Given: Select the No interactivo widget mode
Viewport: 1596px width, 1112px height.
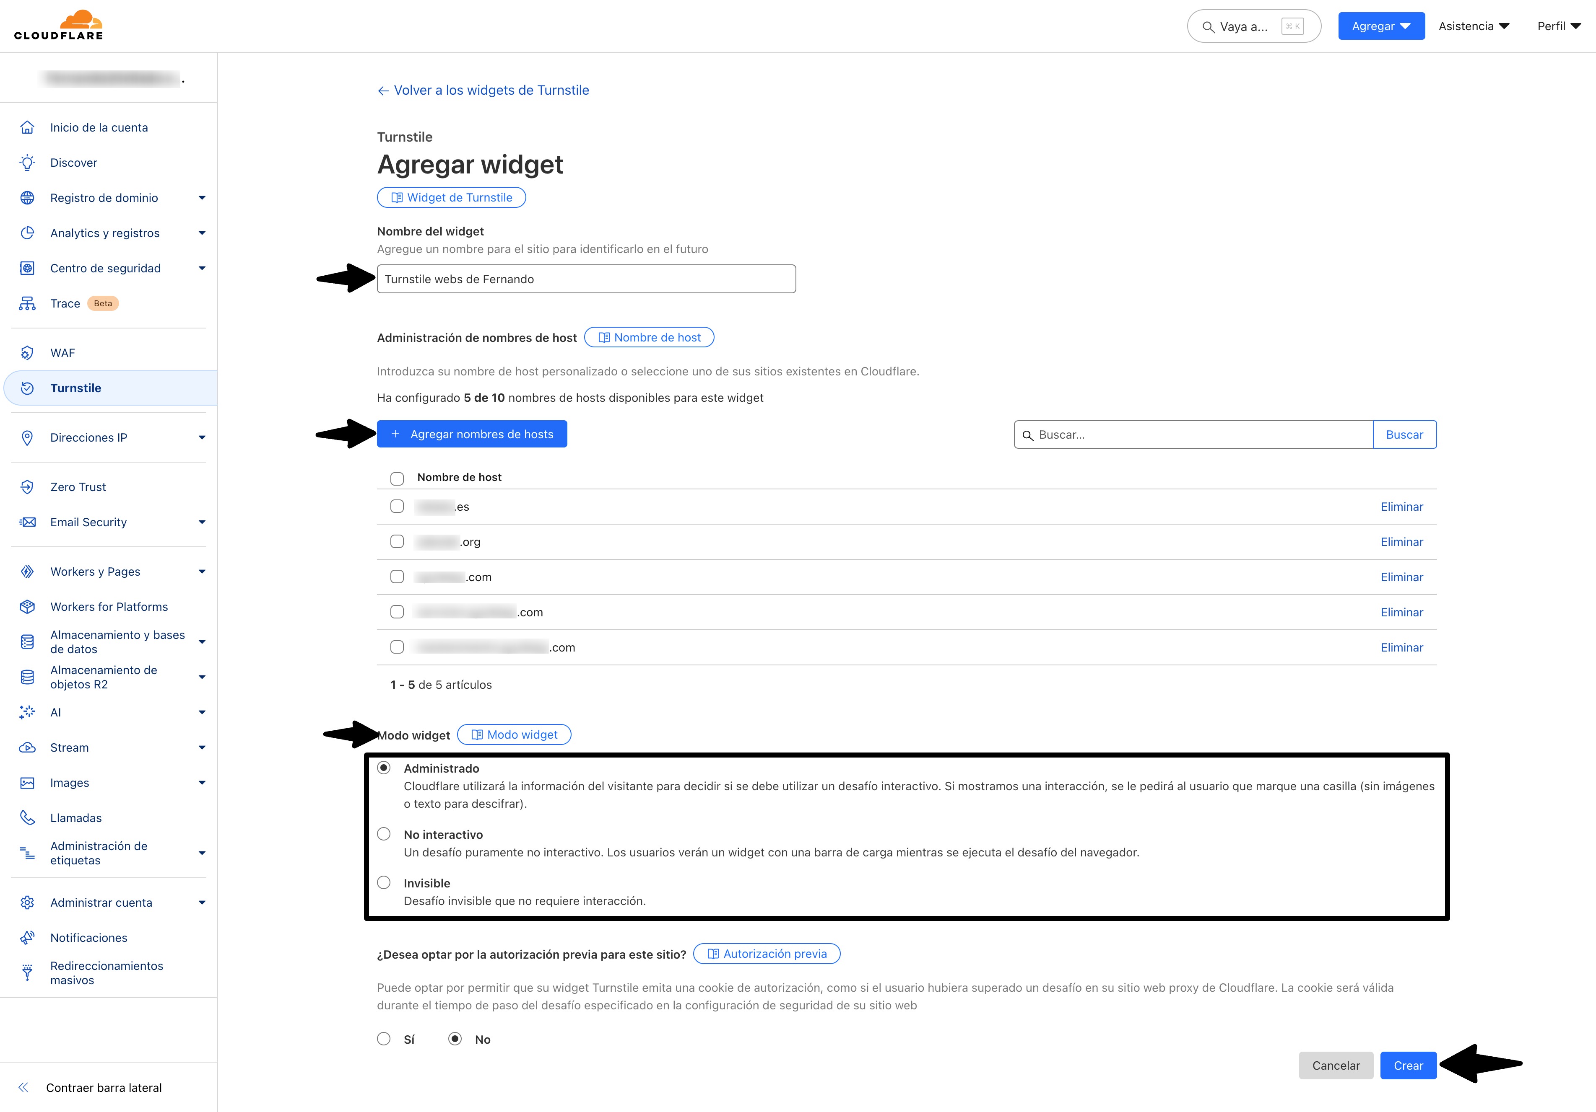Looking at the screenshot, I should click(x=384, y=834).
